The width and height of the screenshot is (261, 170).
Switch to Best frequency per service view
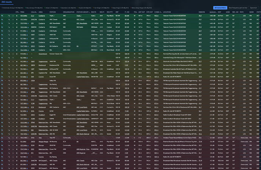tap(238, 8)
